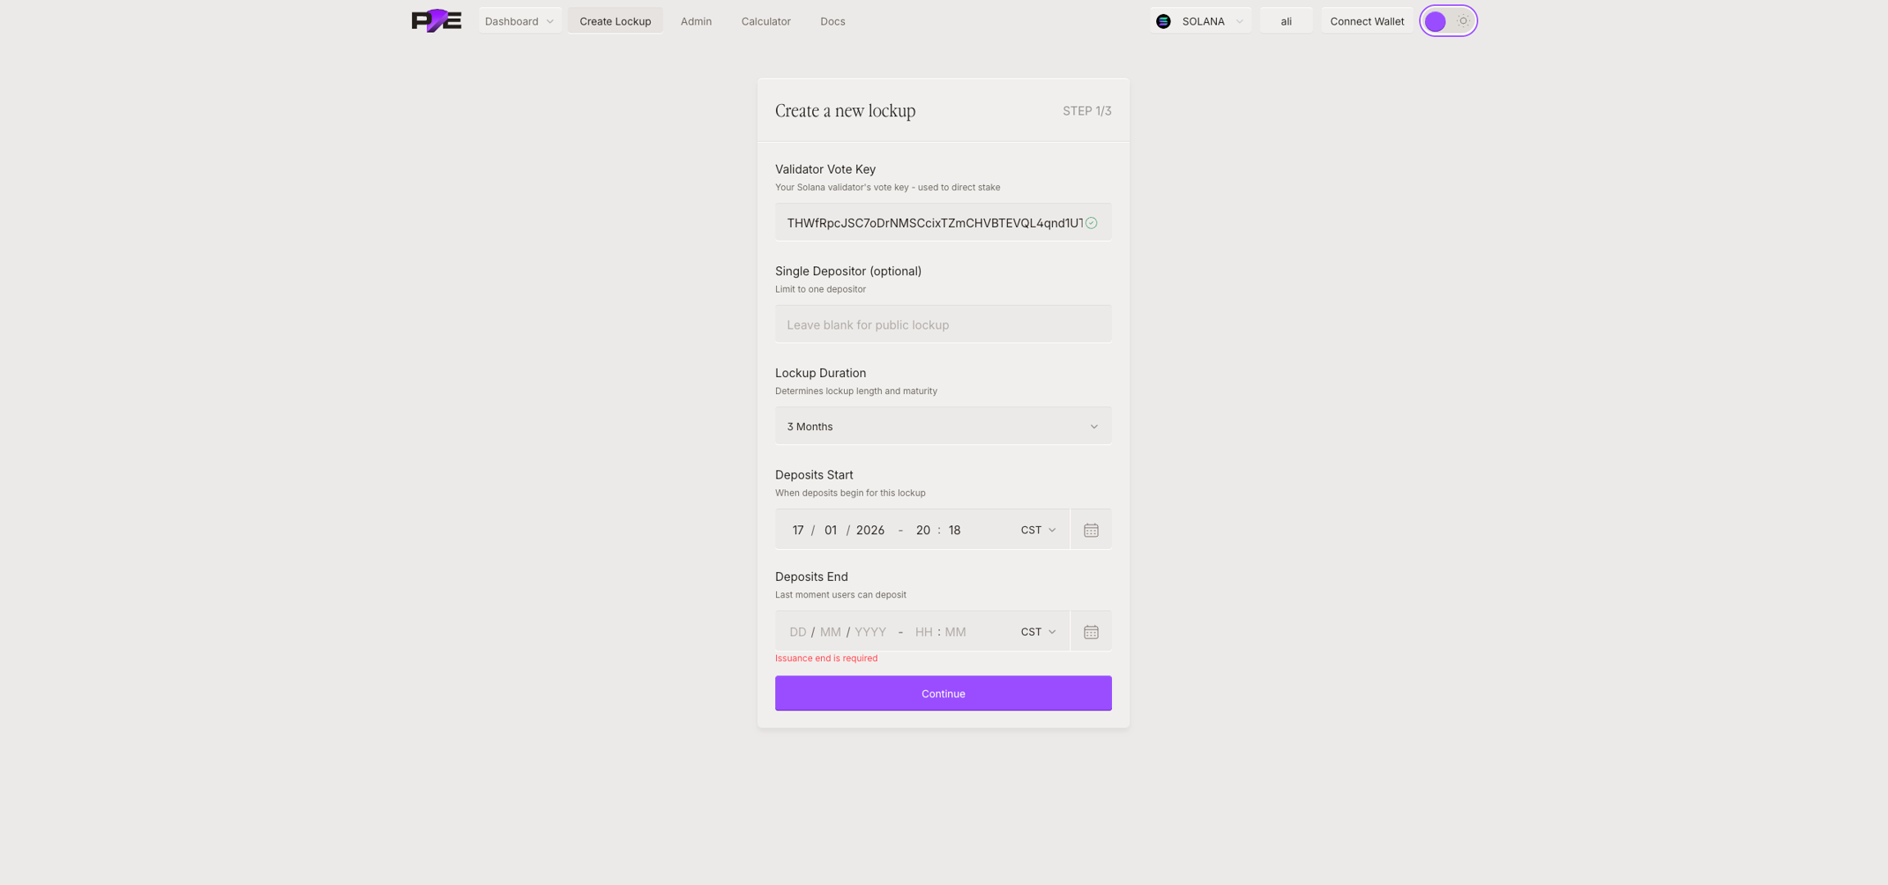
Task: Open Deposits Start calendar picker
Action: tap(1091, 530)
